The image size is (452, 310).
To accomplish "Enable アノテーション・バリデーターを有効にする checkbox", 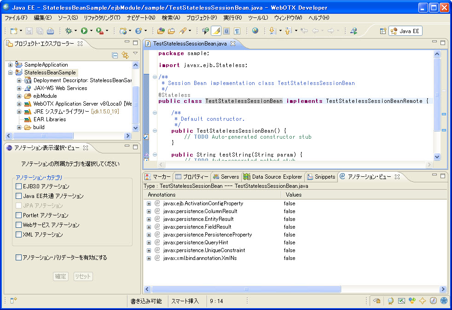I will tap(19, 258).
